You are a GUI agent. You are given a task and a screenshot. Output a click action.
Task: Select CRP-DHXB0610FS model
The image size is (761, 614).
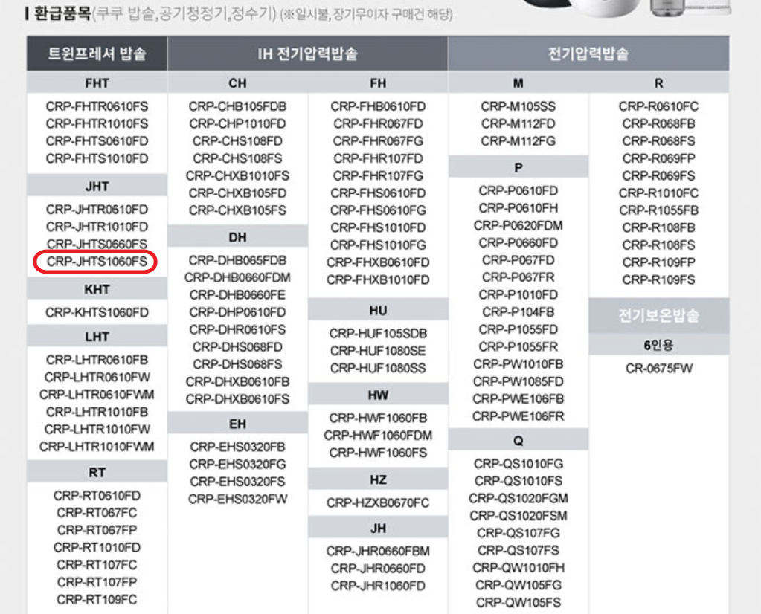[238, 400]
